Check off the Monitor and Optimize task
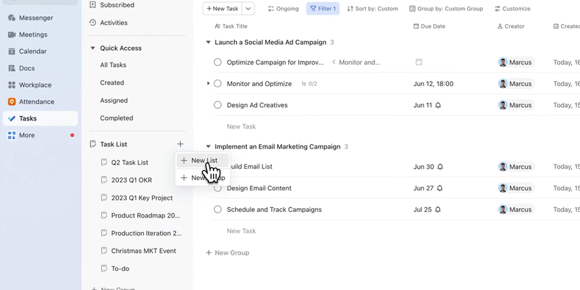Screen dimensions: 580x290 click(x=218, y=84)
